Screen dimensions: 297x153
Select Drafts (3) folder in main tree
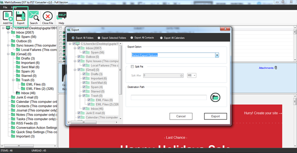point(28,58)
